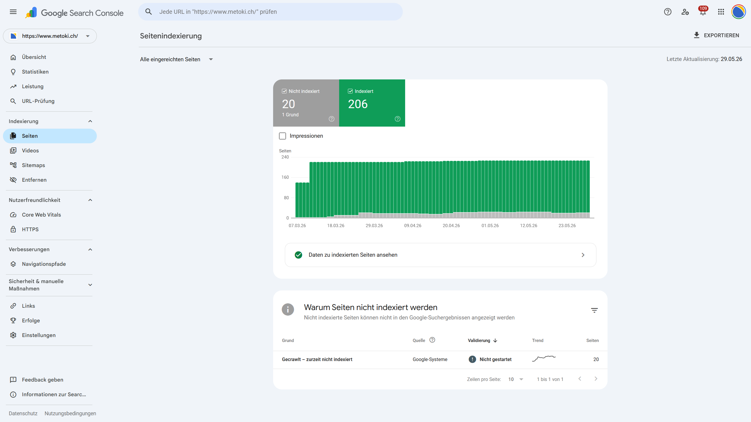Open Sitemaps page
This screenshot has width=751, height=422.
click(x=50, y=165)
